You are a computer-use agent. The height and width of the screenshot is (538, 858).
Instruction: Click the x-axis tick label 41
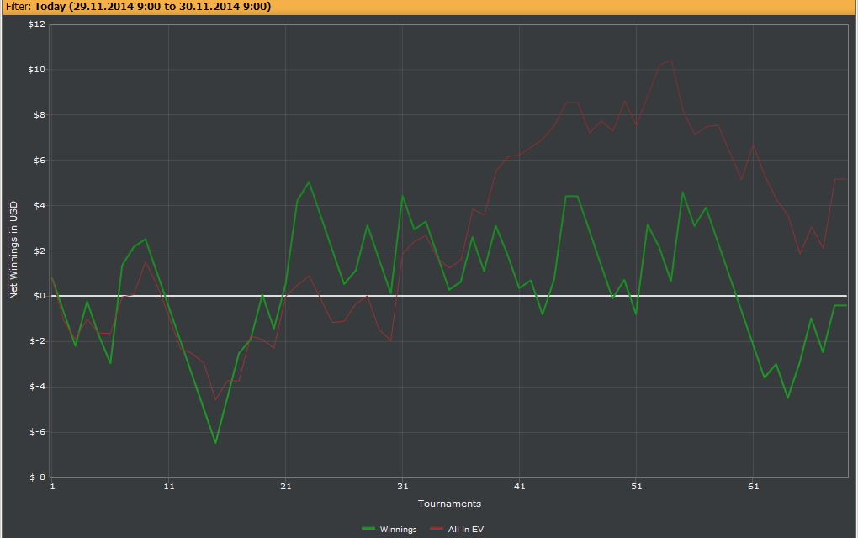point(520,486)
